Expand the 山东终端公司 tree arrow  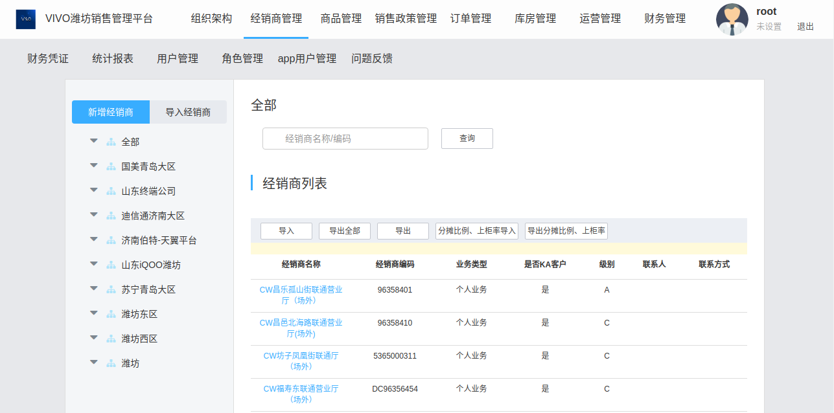(x=94, y=190)
